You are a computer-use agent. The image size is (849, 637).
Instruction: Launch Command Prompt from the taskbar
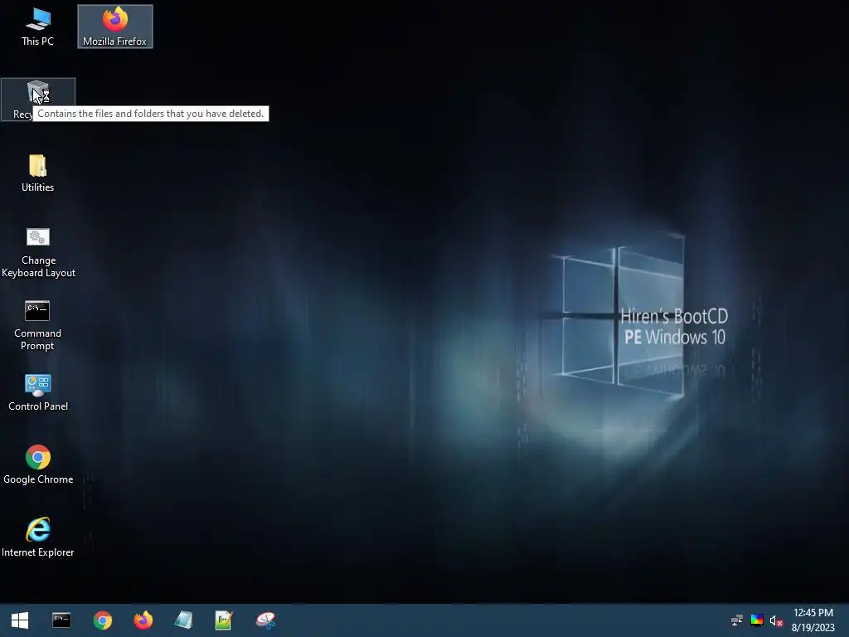tap(61, 620)
